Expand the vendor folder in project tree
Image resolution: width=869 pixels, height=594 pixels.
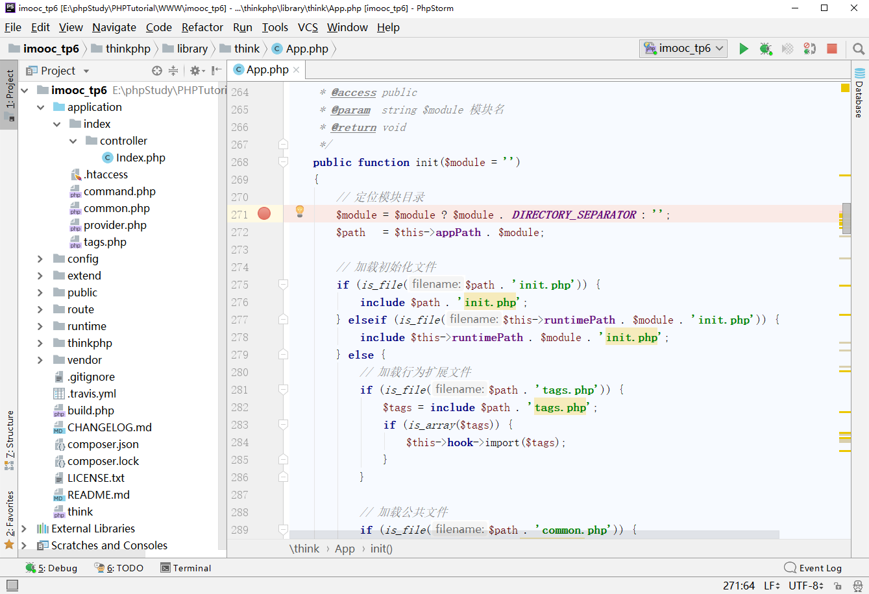pos(40,360)
